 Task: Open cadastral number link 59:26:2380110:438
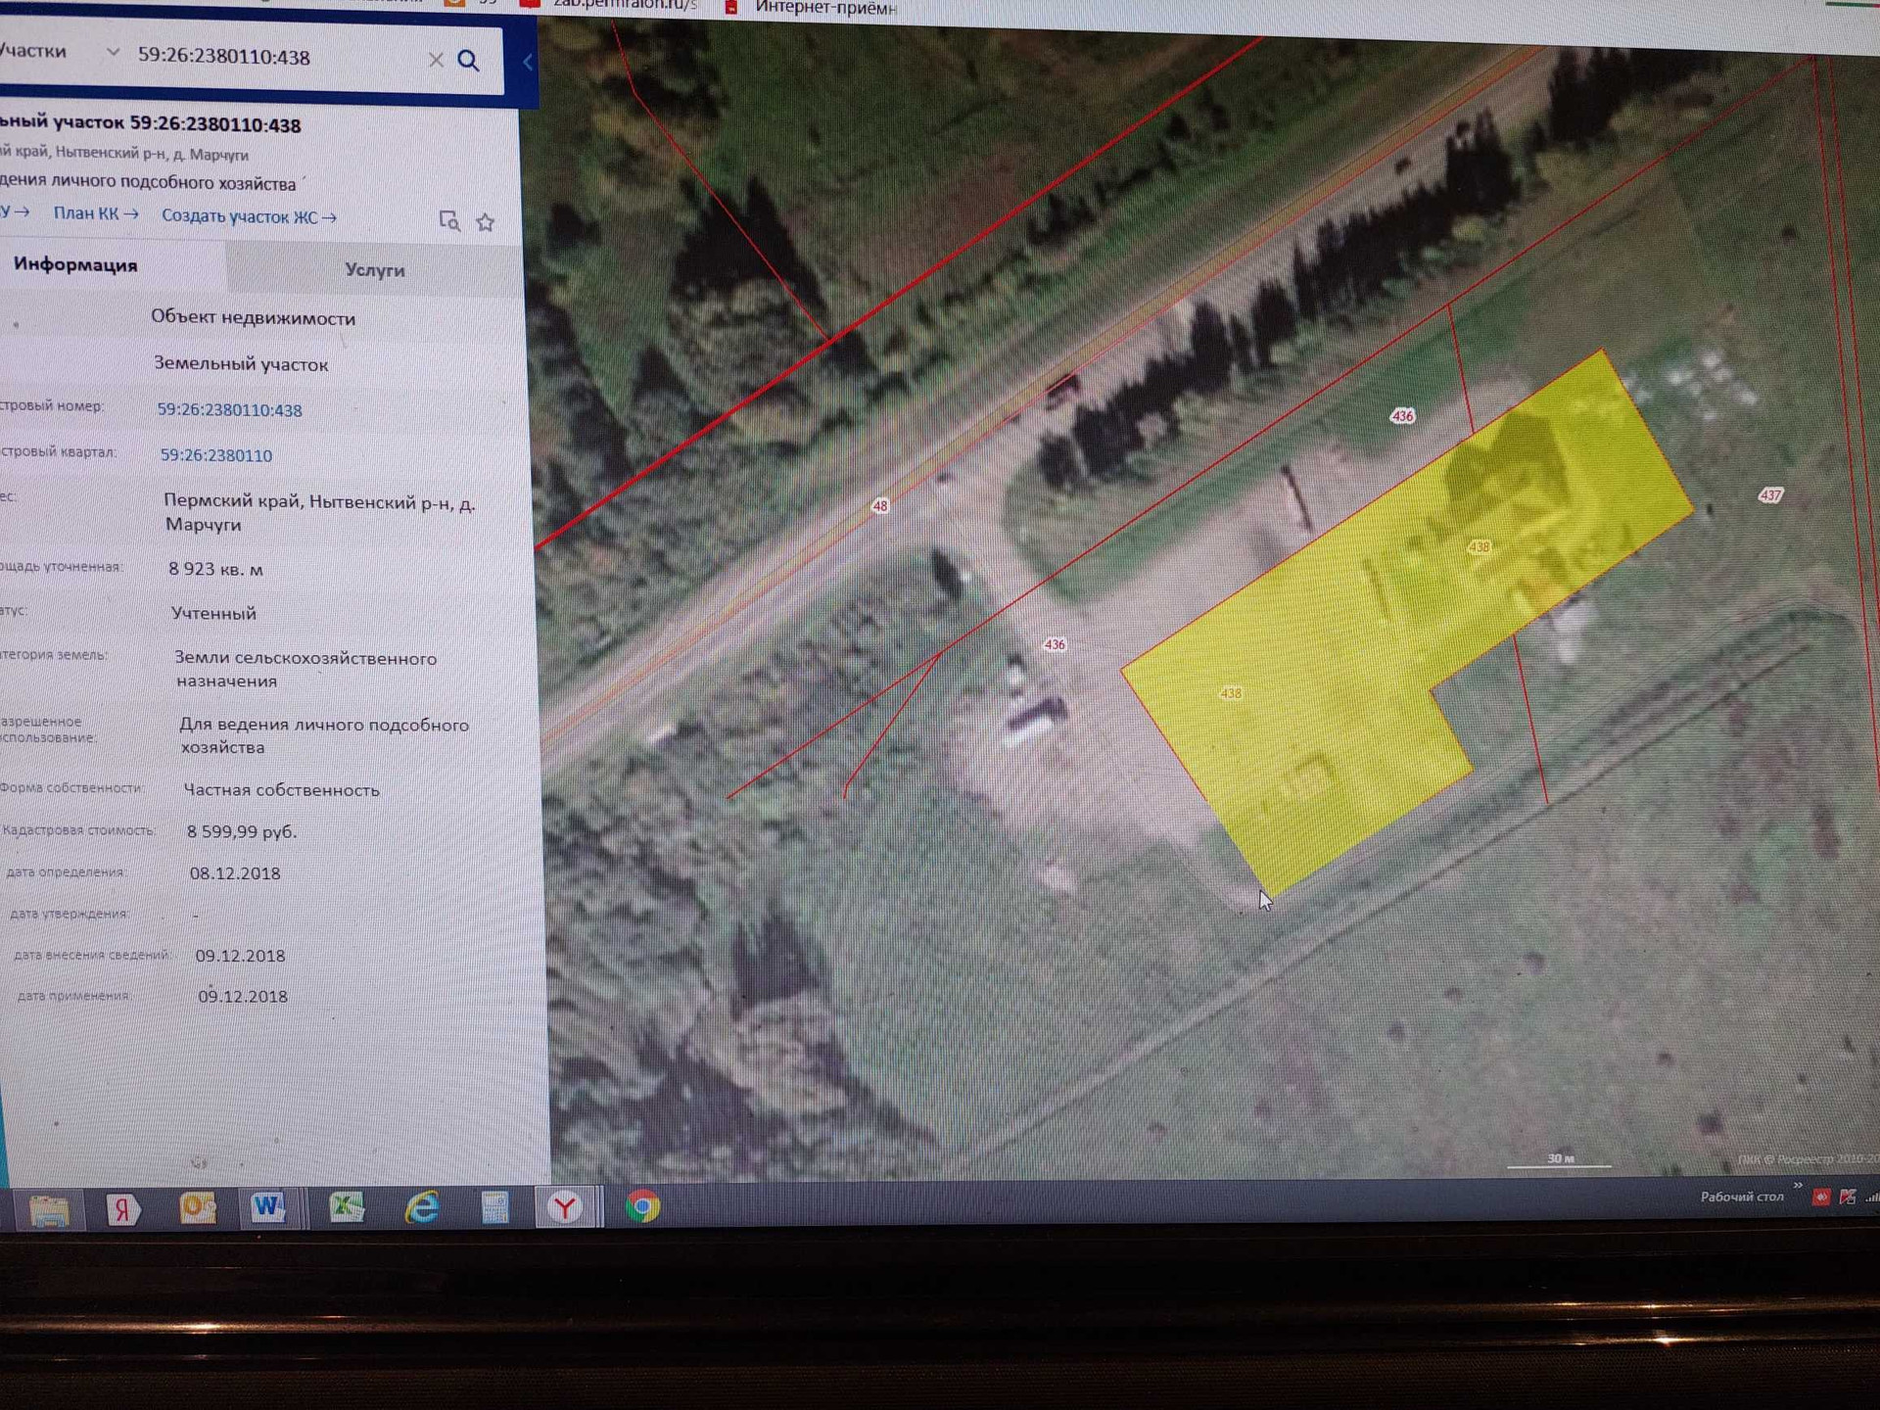[x=229, y=410]
